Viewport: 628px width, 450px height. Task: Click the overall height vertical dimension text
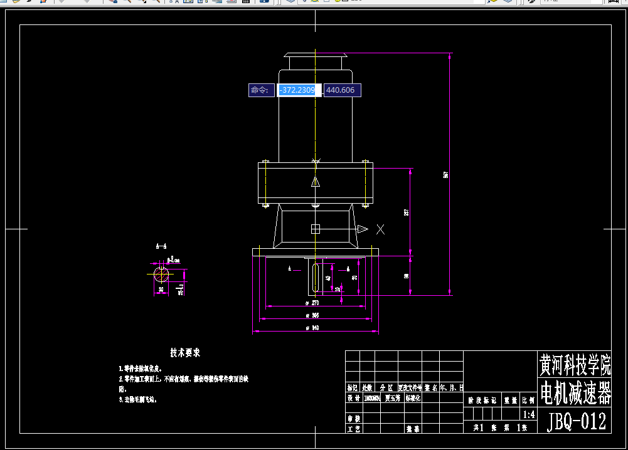pyautogui.click(x=446, y=174)
